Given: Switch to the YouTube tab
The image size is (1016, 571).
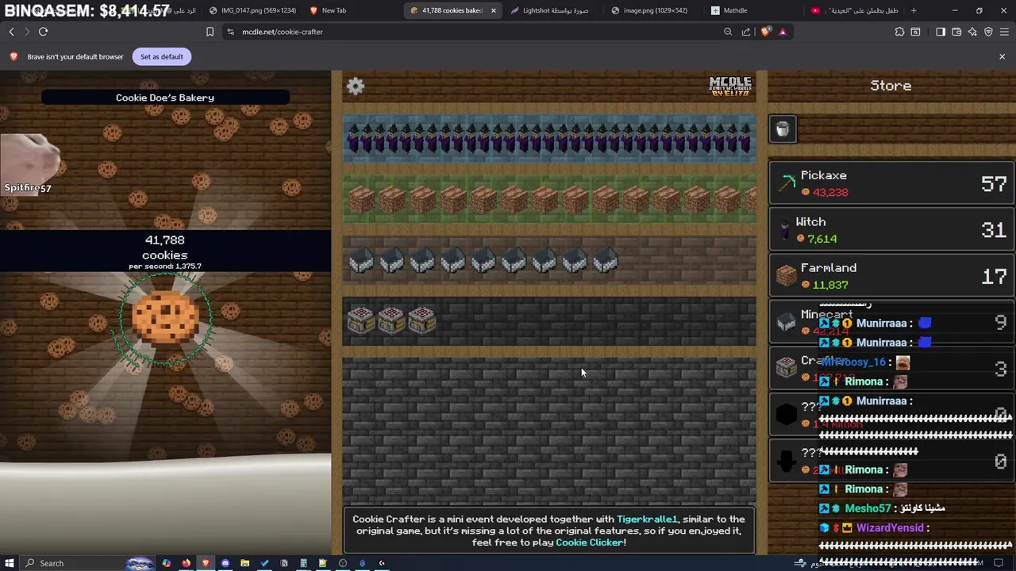Looking at the screenshot, I should pyautogui.click(x=853, y=10).
